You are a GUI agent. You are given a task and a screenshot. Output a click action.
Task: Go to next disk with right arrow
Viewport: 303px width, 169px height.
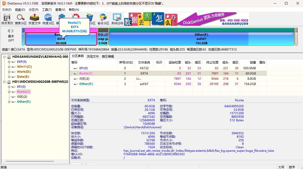13,31
